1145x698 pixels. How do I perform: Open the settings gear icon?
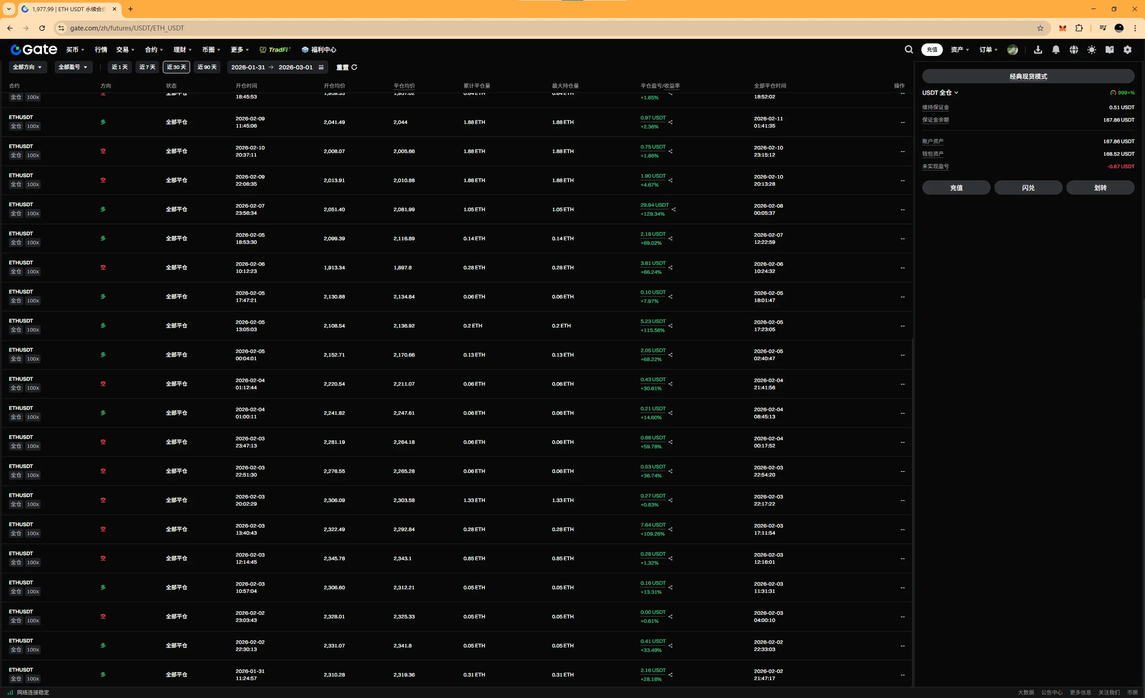[x=1128, y=50]
